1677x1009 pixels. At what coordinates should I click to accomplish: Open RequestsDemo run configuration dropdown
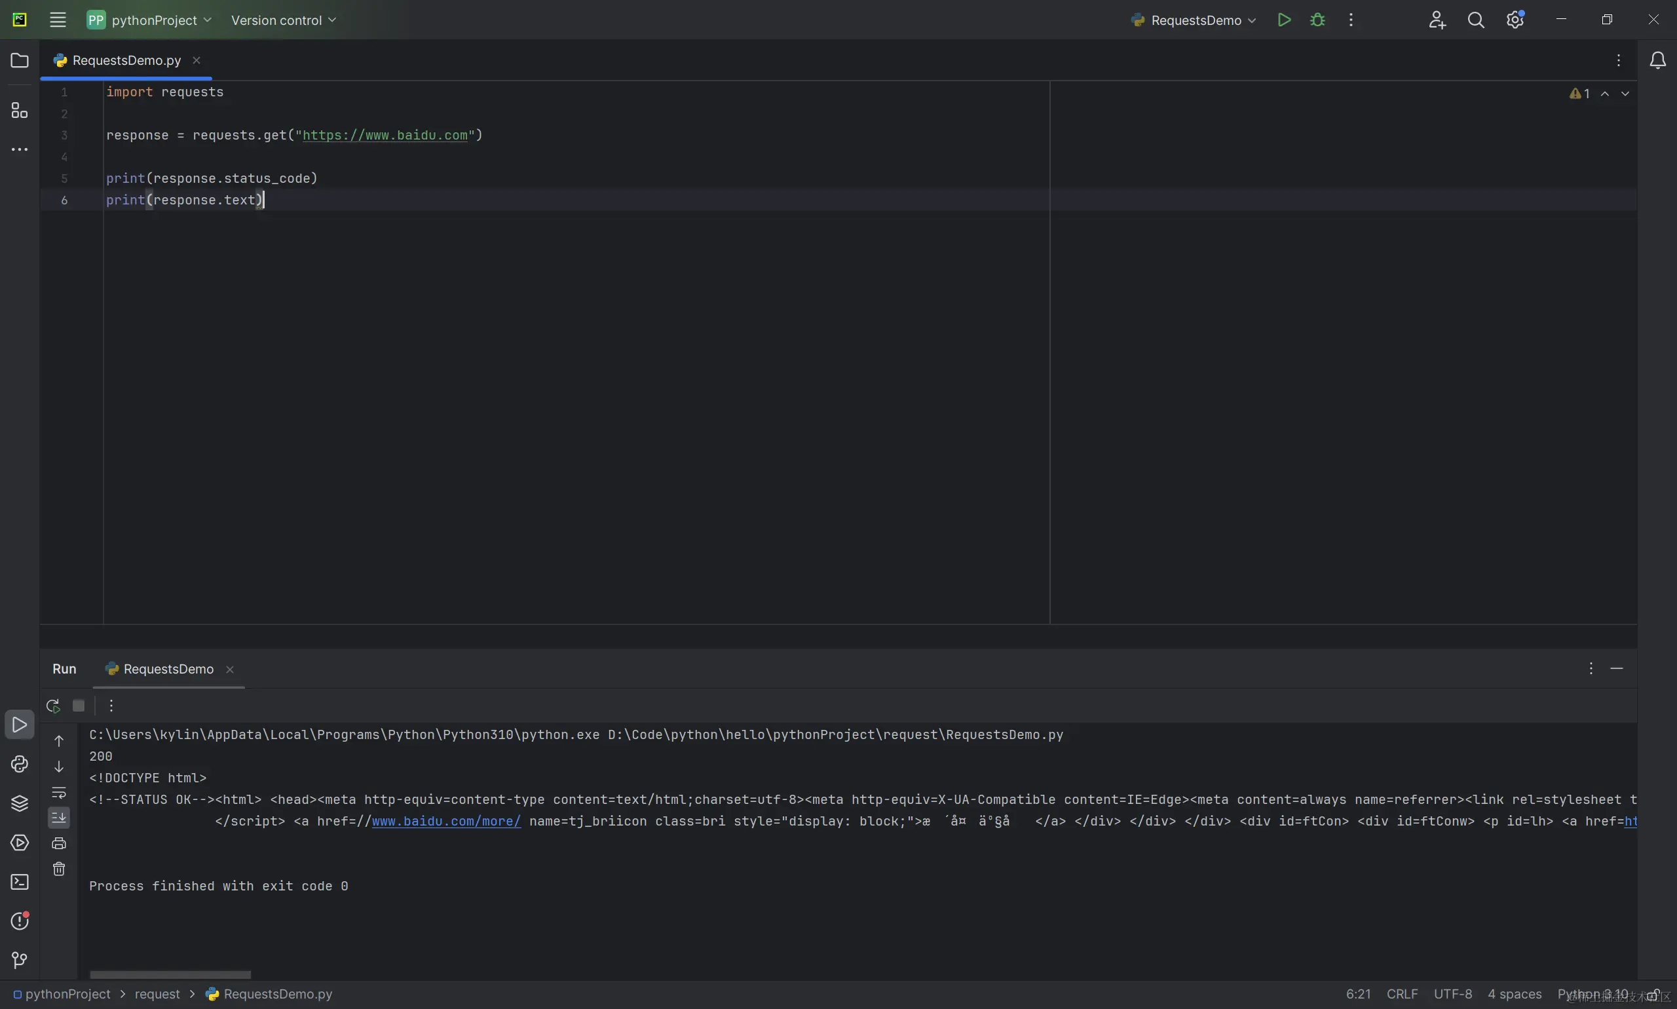[x=1193, y=20]
